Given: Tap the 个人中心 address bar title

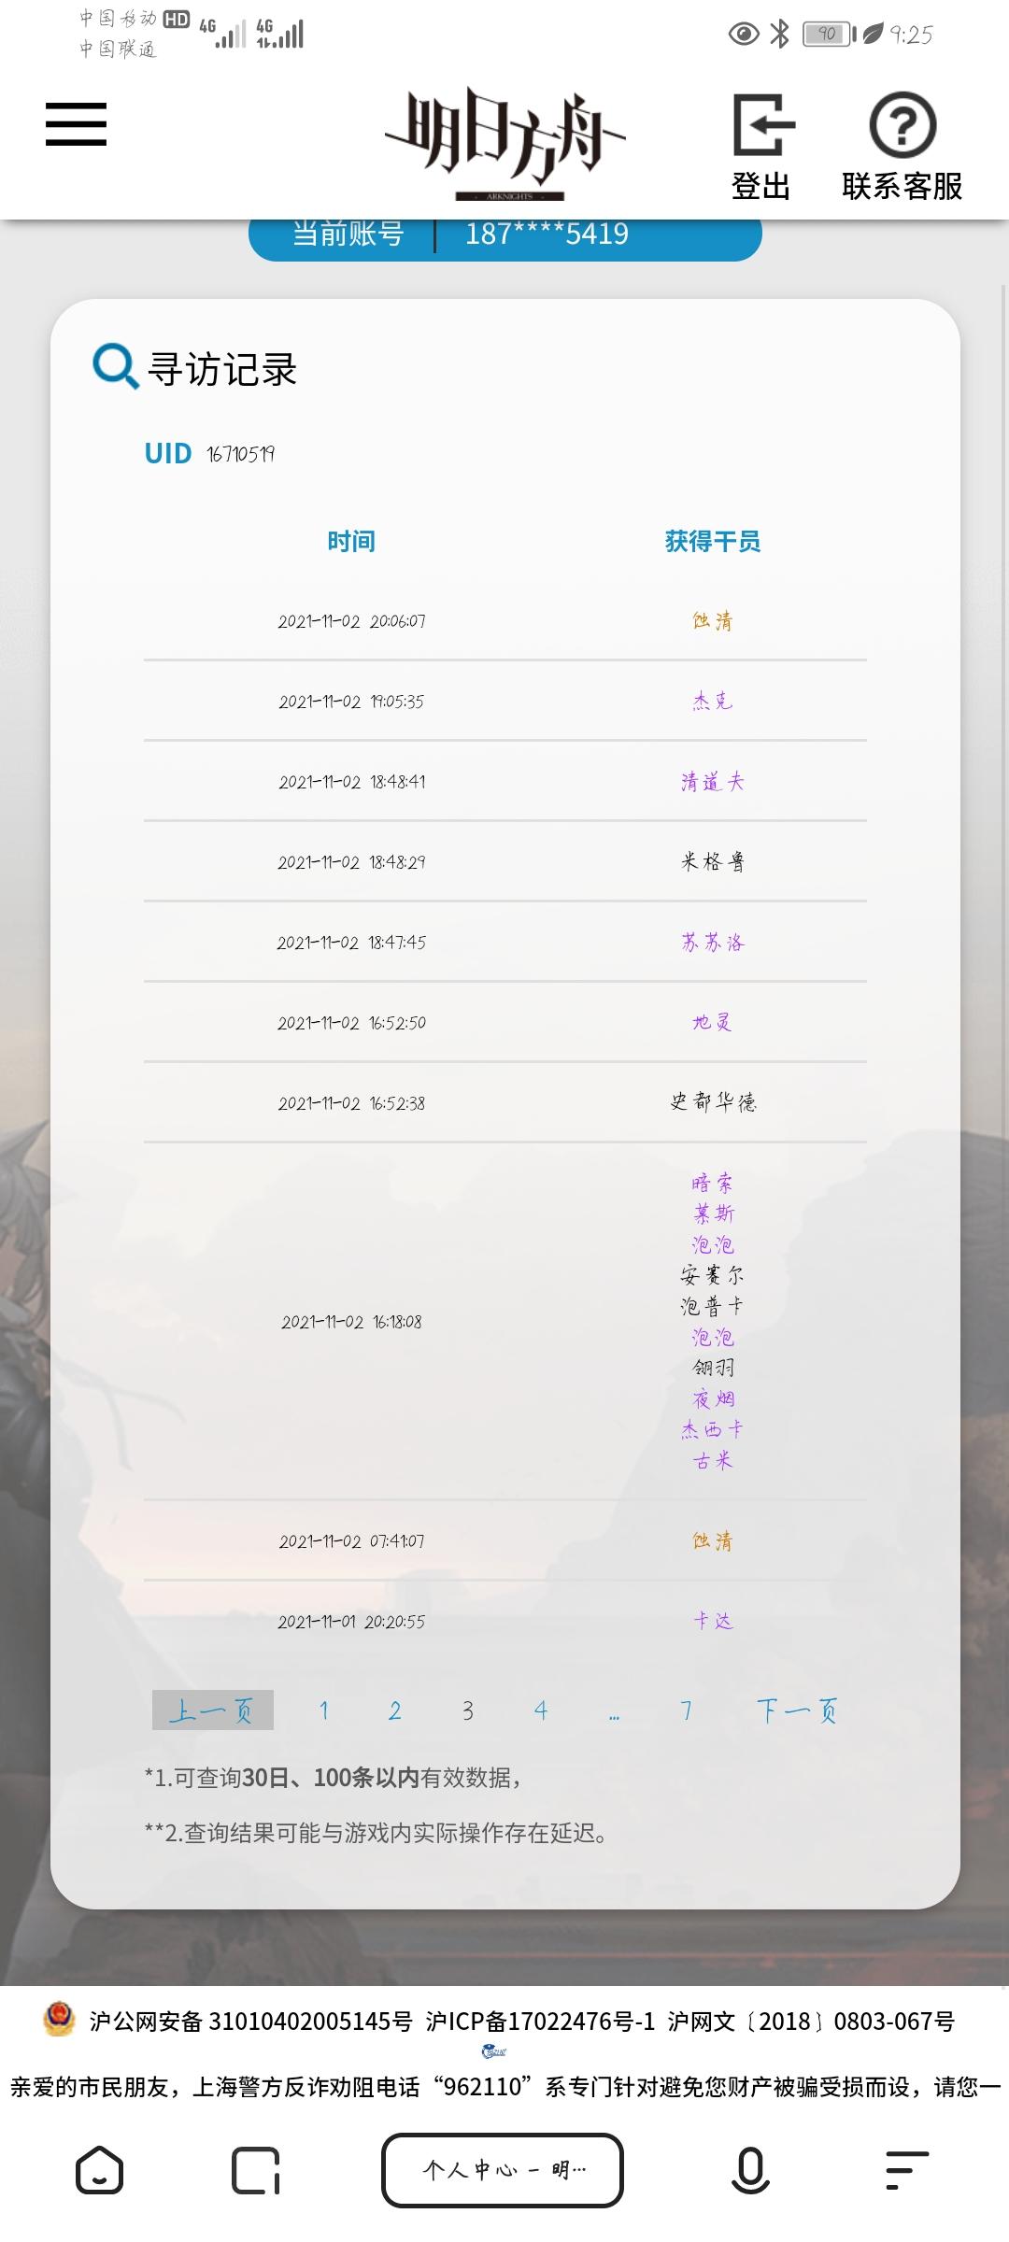Looking at the screenshot, I should click(503, 2169).
